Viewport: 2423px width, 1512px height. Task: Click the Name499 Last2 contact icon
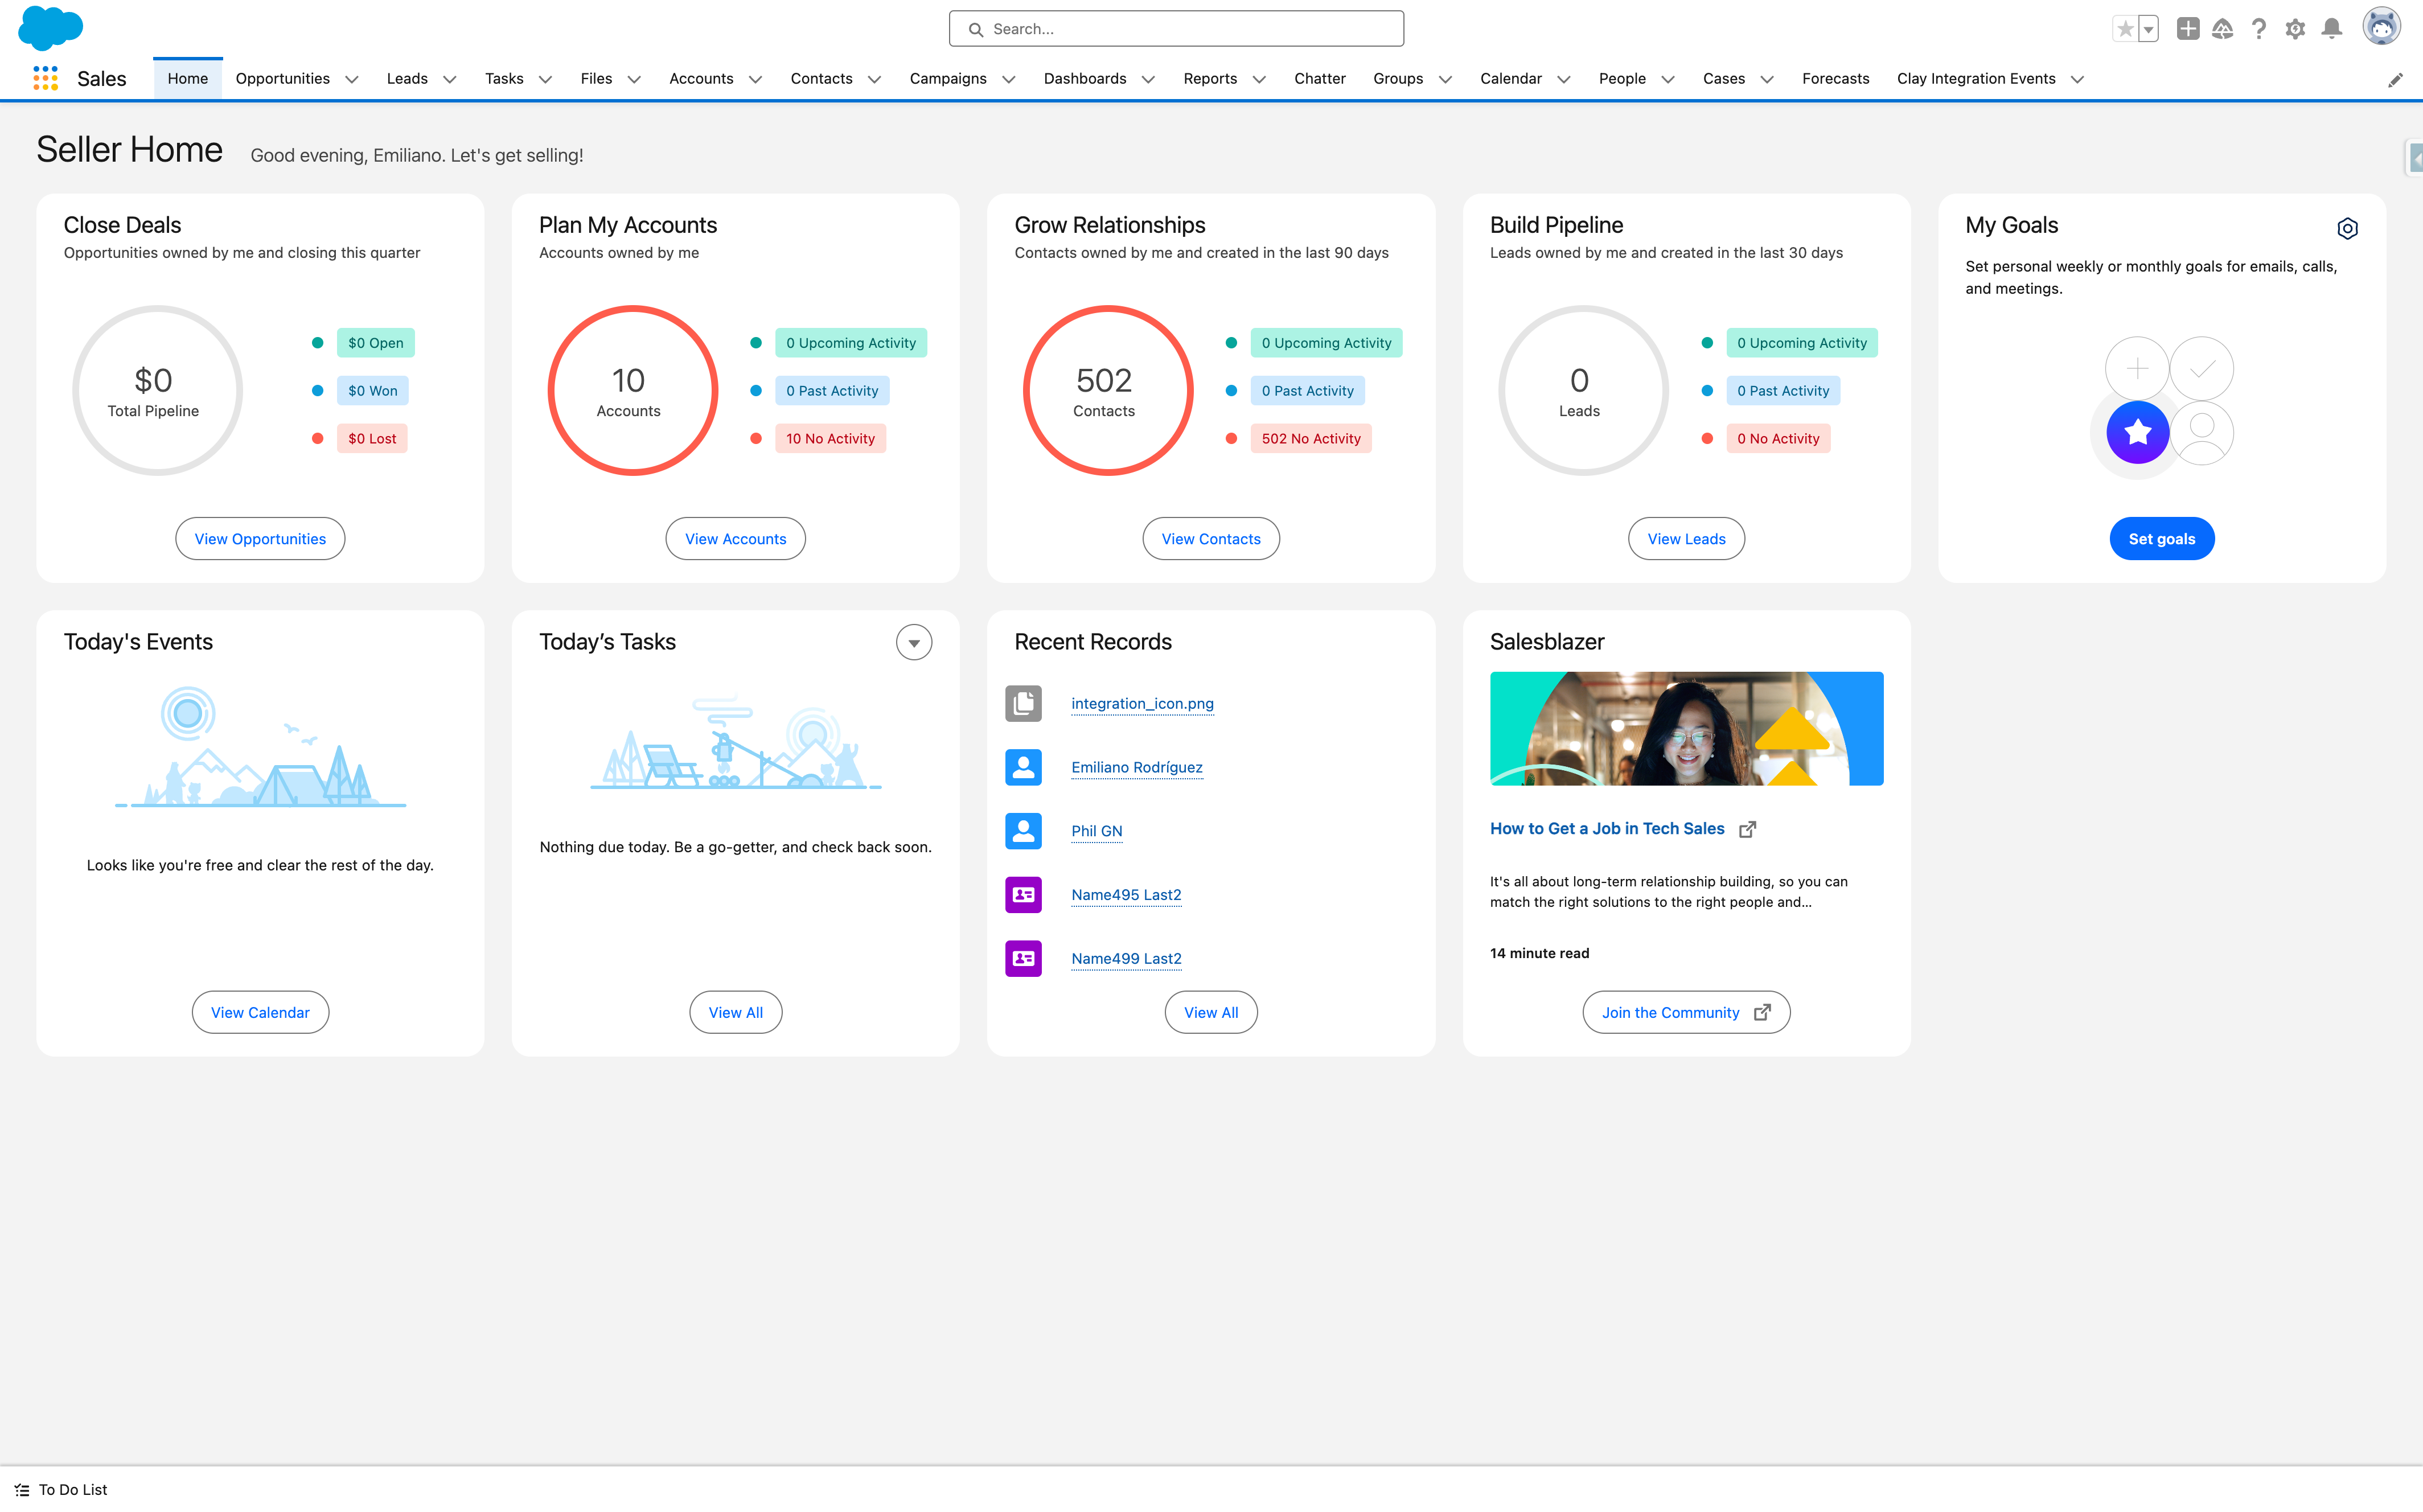1023,958
